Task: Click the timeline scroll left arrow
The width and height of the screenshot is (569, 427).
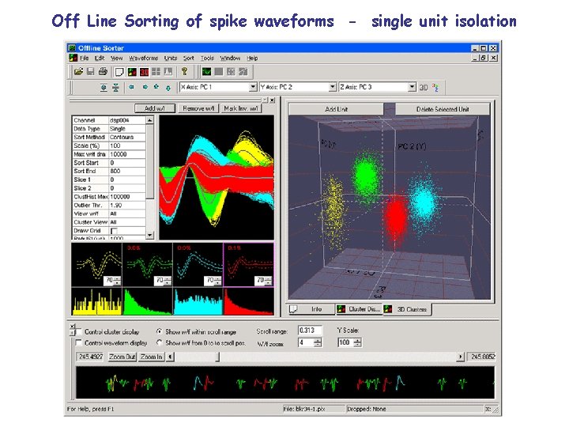Action: tap(170, 357)
